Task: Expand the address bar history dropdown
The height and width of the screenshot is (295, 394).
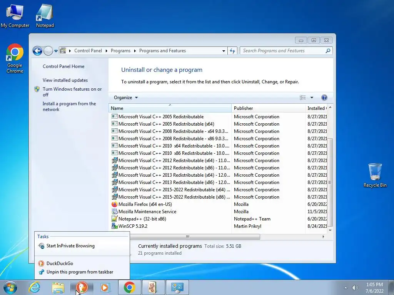Action: [x=224, y=51]
